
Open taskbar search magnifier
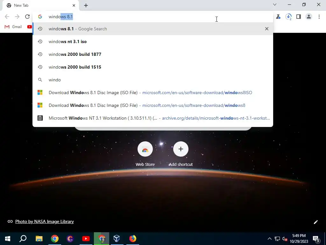coord(23,239)
